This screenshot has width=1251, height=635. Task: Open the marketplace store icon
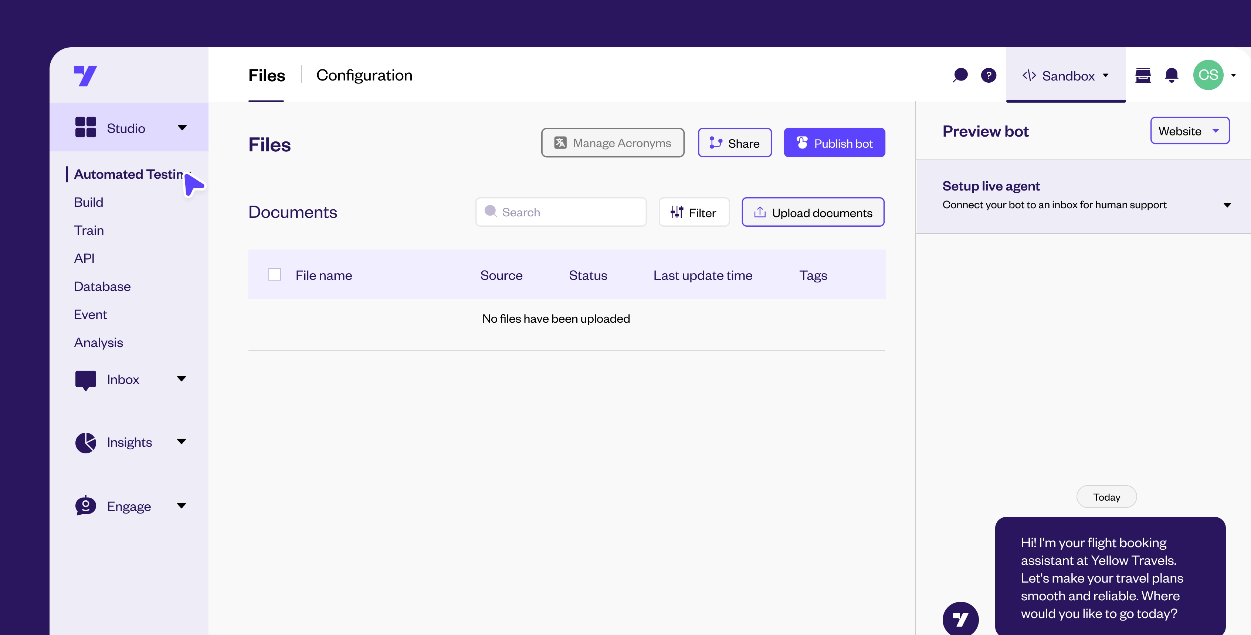1143,75
